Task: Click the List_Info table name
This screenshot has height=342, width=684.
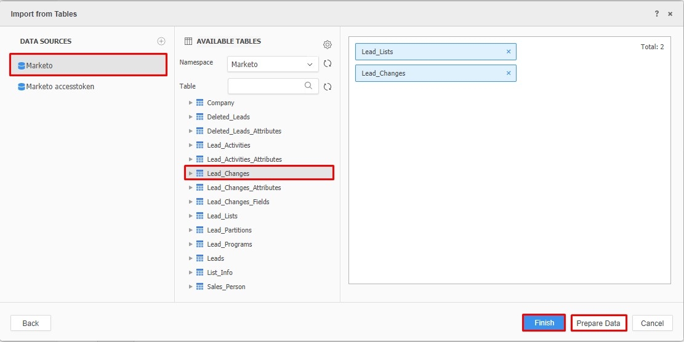Action: 220,272
